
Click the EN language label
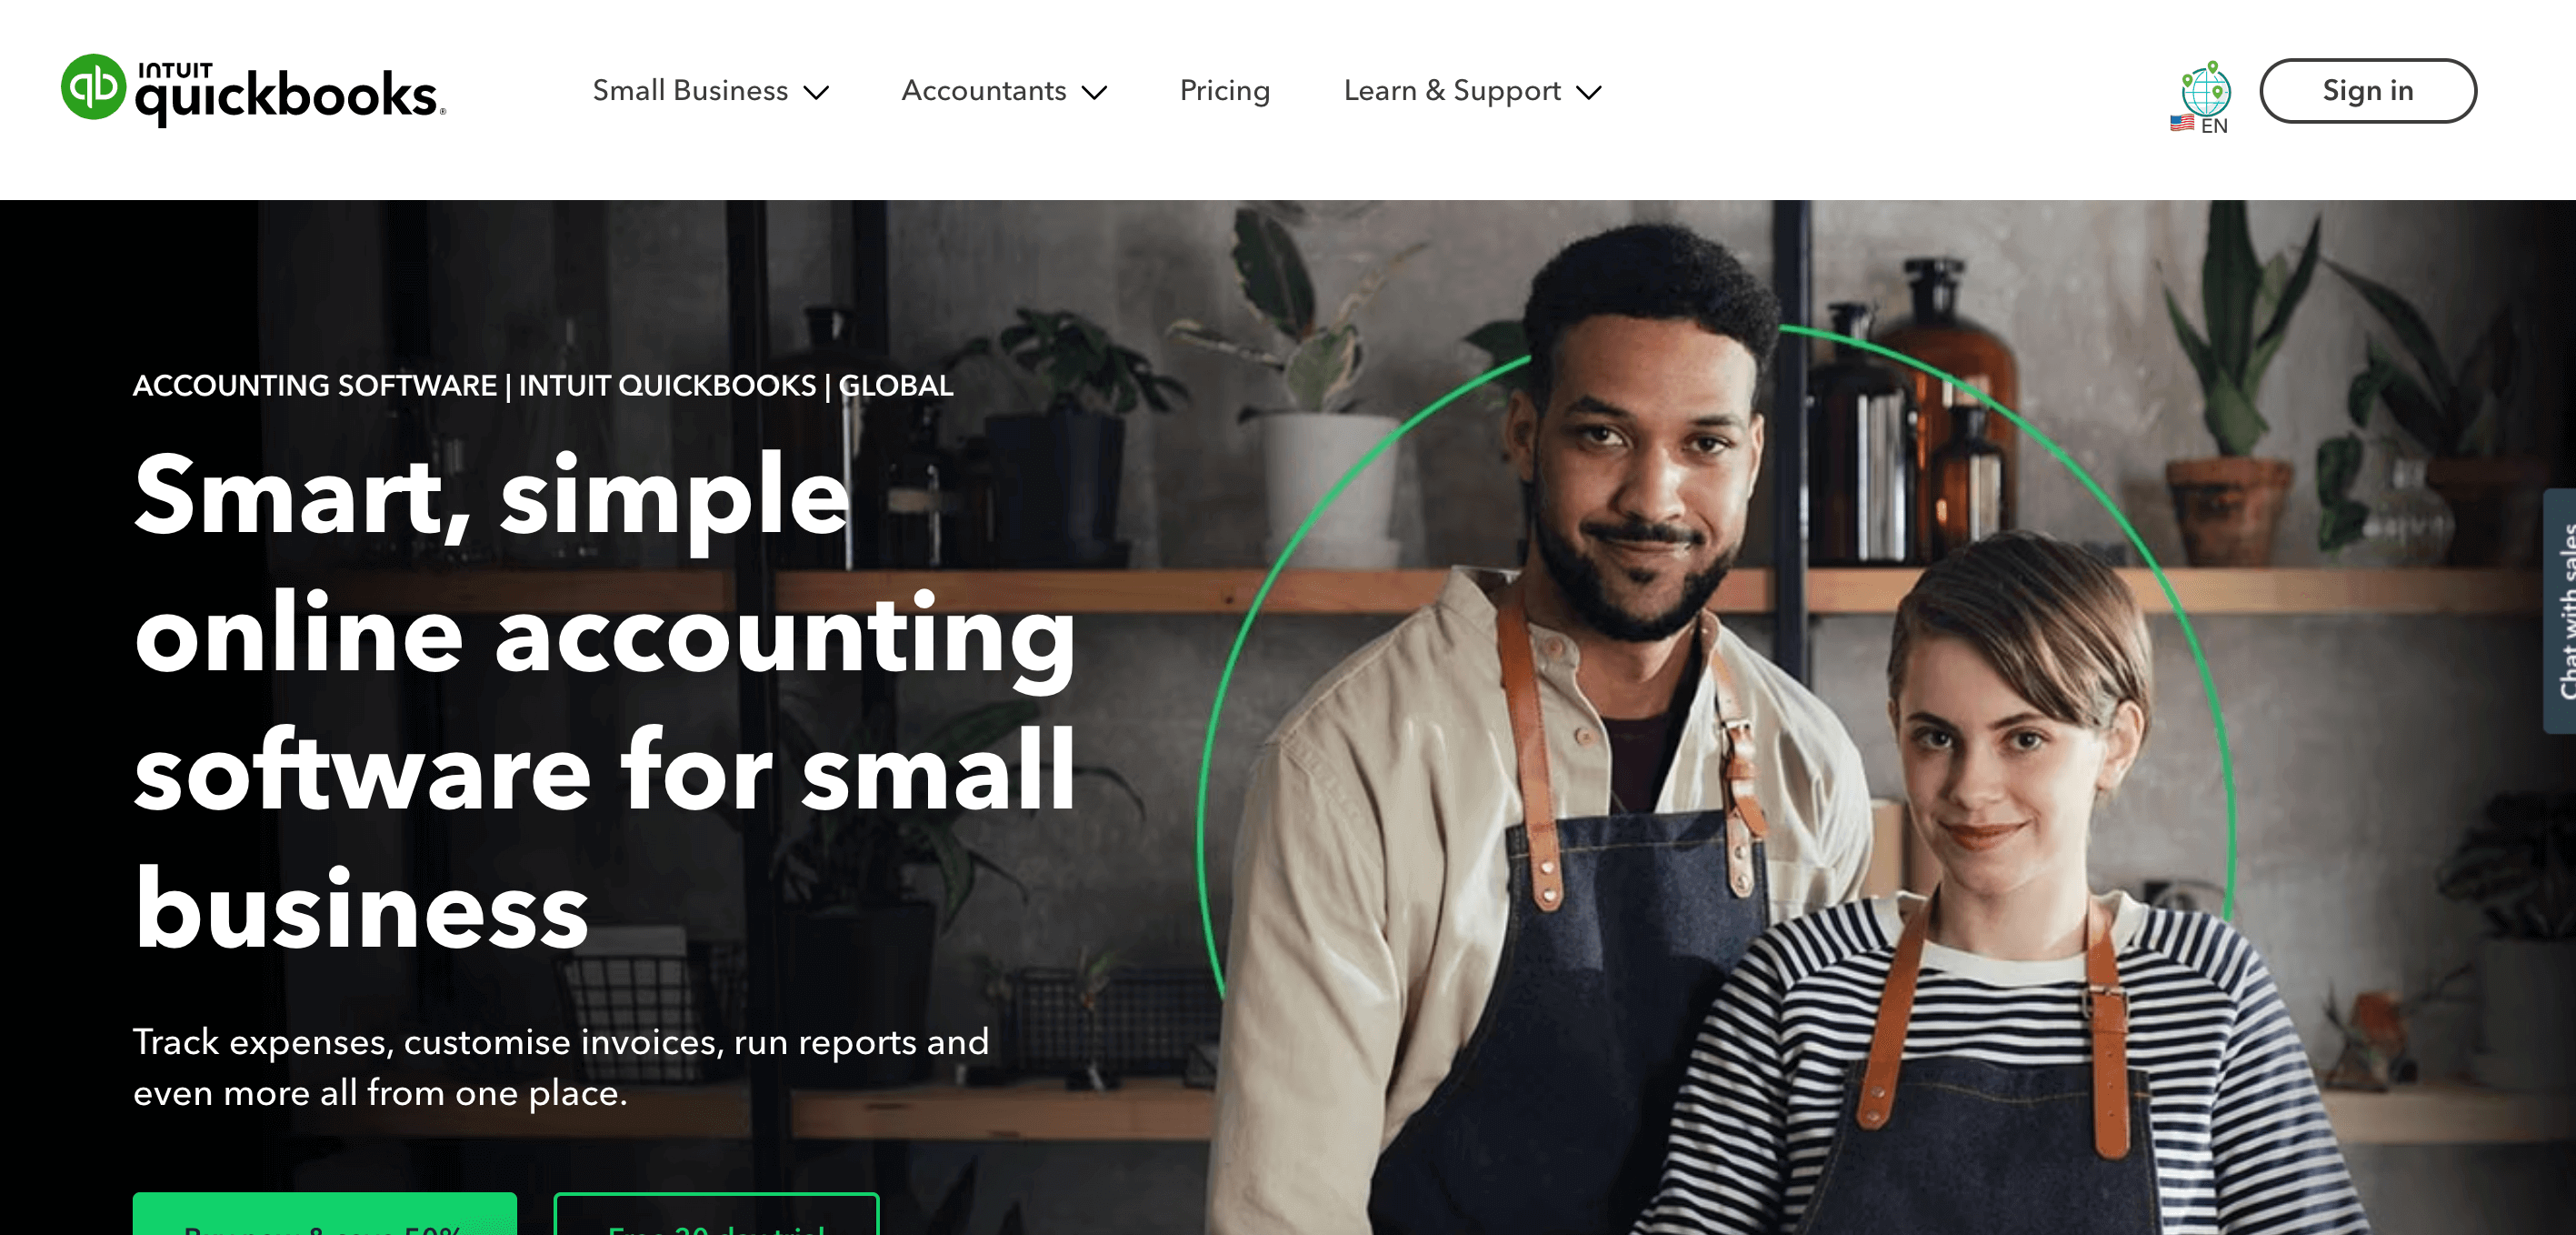tap(2214, 126)
